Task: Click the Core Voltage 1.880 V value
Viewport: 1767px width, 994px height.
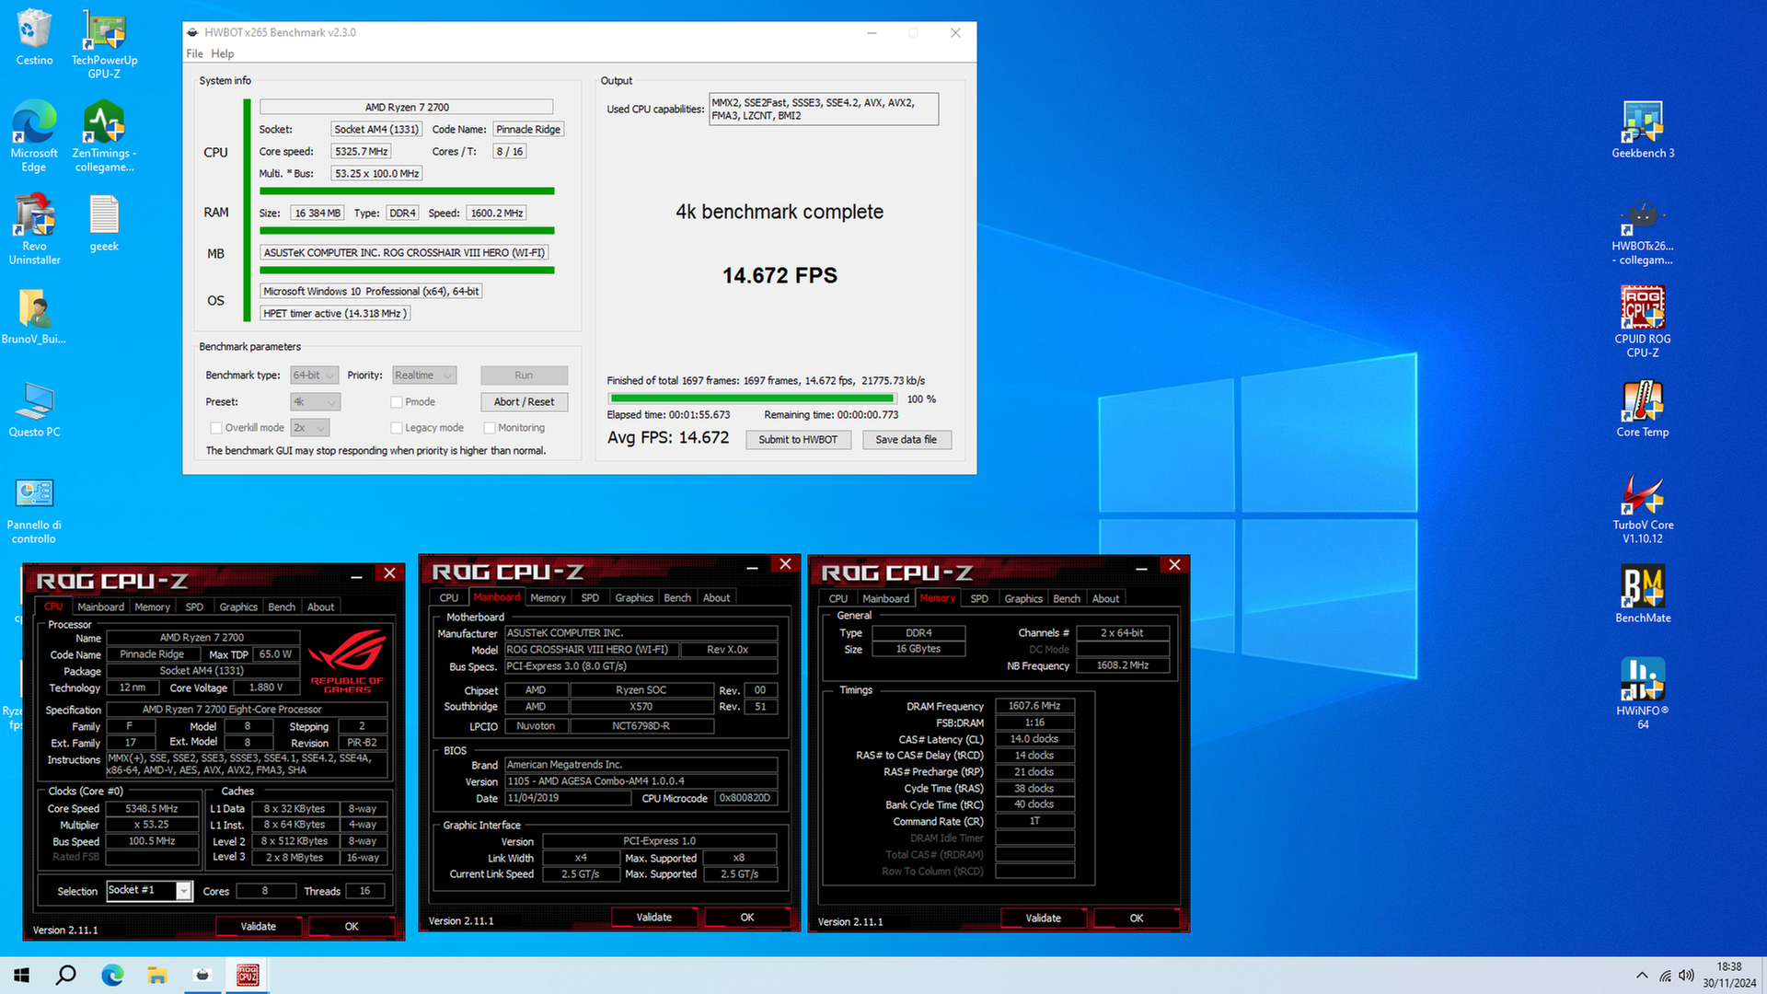Action: click(x=266, y=688)
